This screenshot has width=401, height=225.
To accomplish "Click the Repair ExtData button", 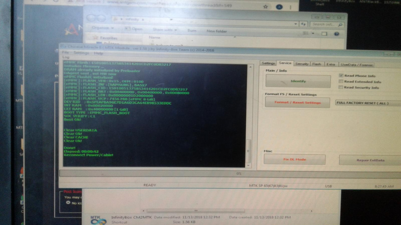I will (370, 160).
